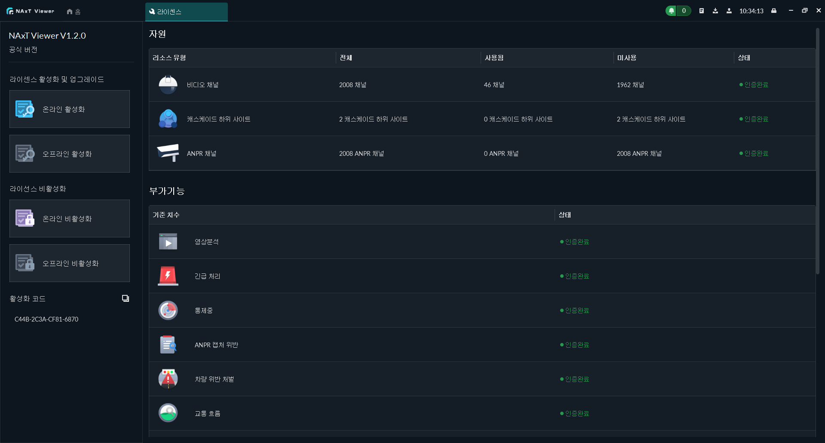
Task: Start 오프라인 비활성화 offline deactivation
Action: click(70, 263)
